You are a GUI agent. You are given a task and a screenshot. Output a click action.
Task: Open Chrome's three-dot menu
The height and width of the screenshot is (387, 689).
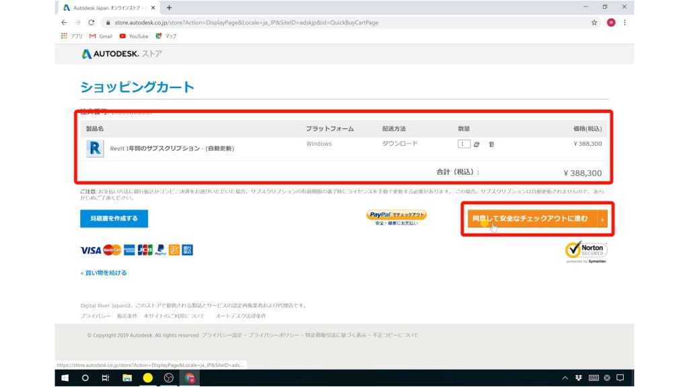(624, 21)
